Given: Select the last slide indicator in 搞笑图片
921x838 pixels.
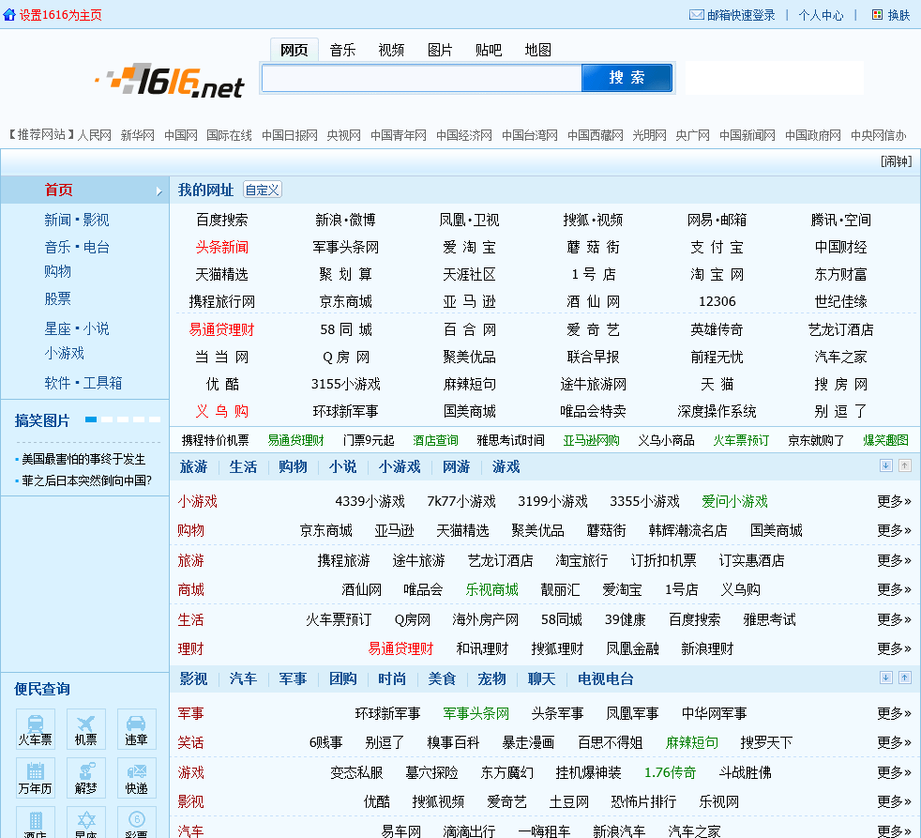Looking at the screenshot, I should pos(155,419).
